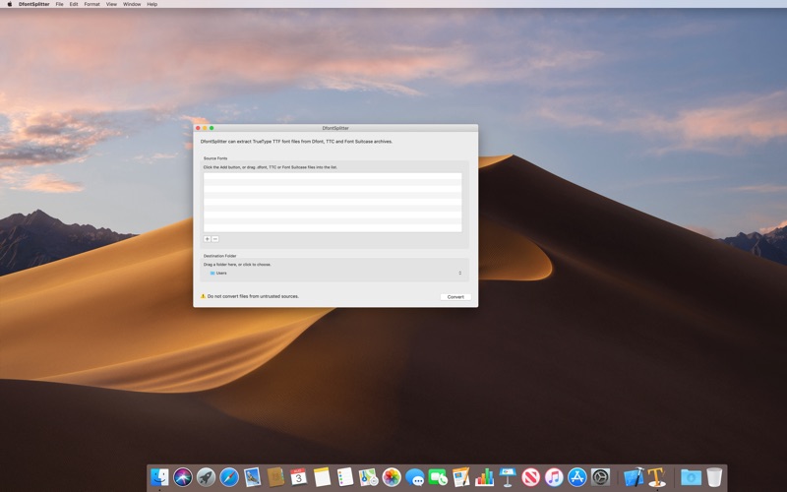Open iTunes music note icon in Dock
The image size is (787, 492).
pos(554,477)
